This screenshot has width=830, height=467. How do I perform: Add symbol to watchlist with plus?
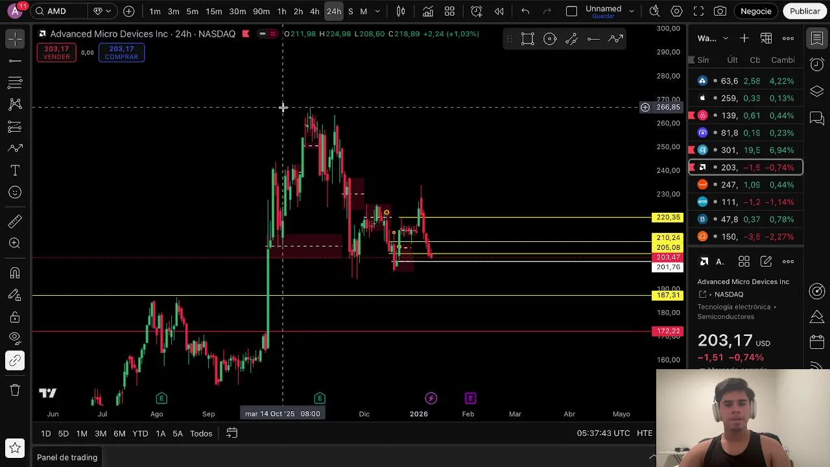744,38
